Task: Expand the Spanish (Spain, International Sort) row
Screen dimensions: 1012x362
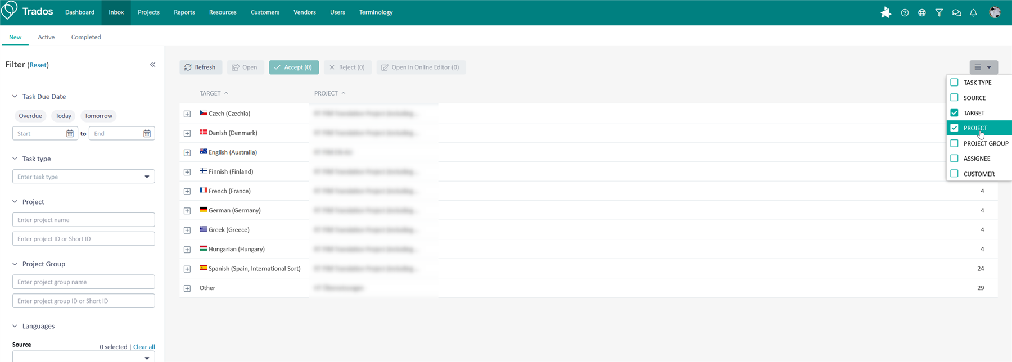Action: click(187, 269)
